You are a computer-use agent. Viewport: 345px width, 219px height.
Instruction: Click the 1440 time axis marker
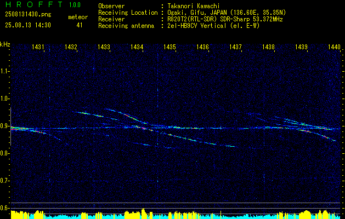click(x=334, y=47)
